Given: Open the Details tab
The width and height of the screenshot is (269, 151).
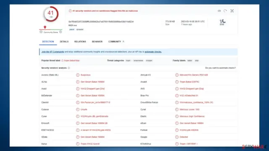Looking at the screenshot, I should pyautogui.click(x=64, y=42).
